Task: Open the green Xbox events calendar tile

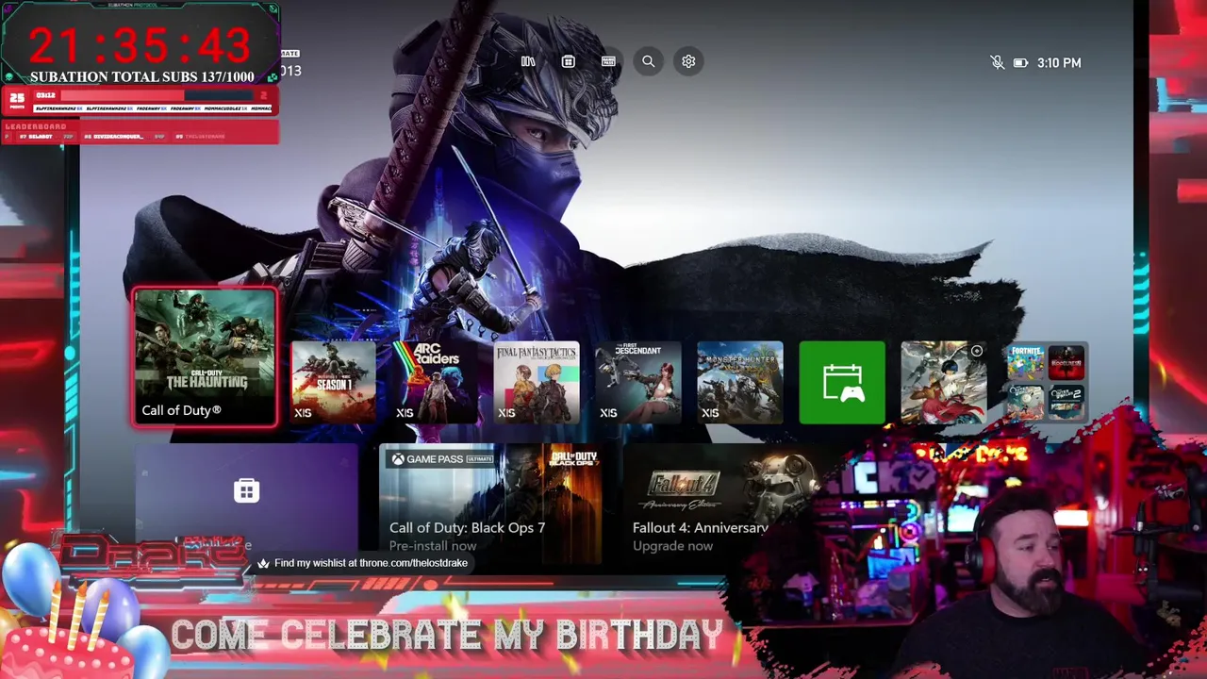Action: [x=842, y=382]
